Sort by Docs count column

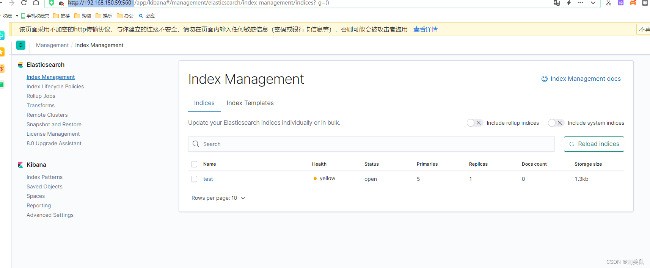point(534,164)
